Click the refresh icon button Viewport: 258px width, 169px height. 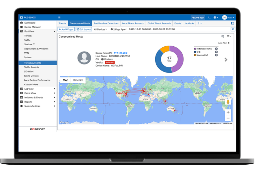coord(233,29)
